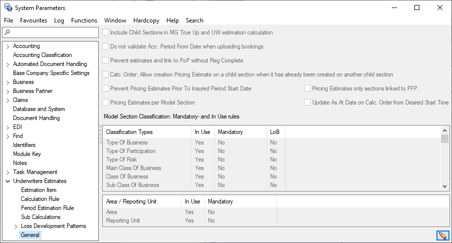Click the search input field above the tree
Screen dimensions: 452x243
click(x=54, y=32)
